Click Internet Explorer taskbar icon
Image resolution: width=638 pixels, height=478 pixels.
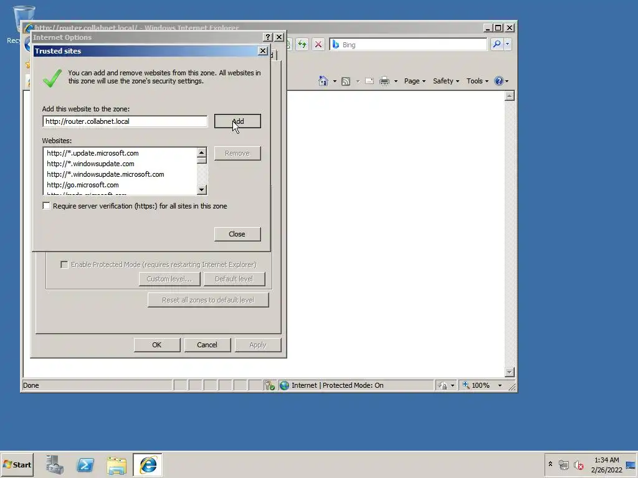point(148,464)
